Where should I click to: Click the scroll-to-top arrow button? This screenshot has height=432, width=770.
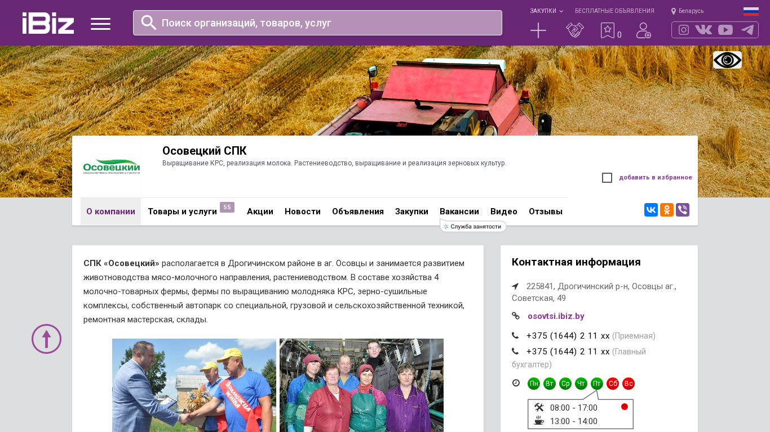(x=46, y=339)
